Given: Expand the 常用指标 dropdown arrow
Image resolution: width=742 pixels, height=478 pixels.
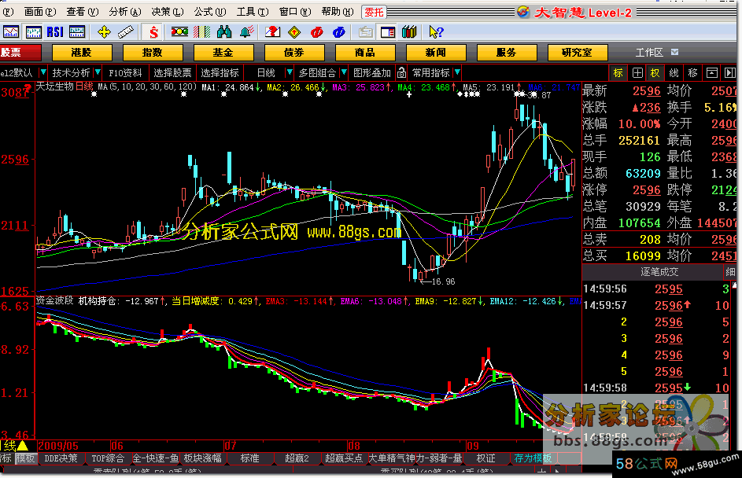Looking at the screenshot, I should click(457, 73).
